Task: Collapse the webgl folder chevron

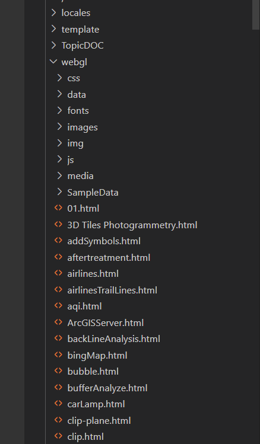Action: (x=53, y=62)
